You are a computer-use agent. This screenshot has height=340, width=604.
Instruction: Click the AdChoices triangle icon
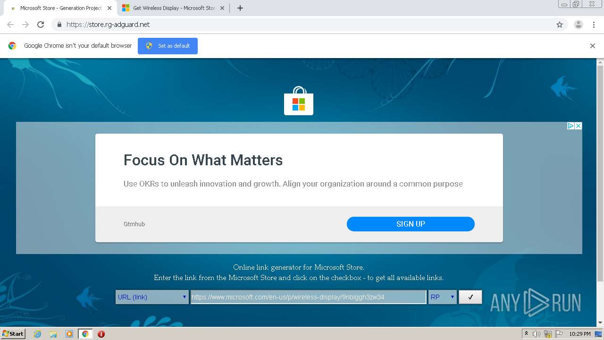pos(570,126)
